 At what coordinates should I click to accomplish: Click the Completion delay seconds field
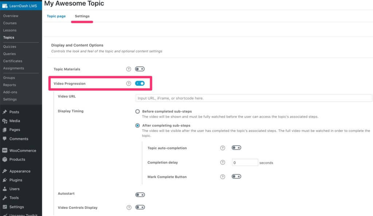point(245,163)
